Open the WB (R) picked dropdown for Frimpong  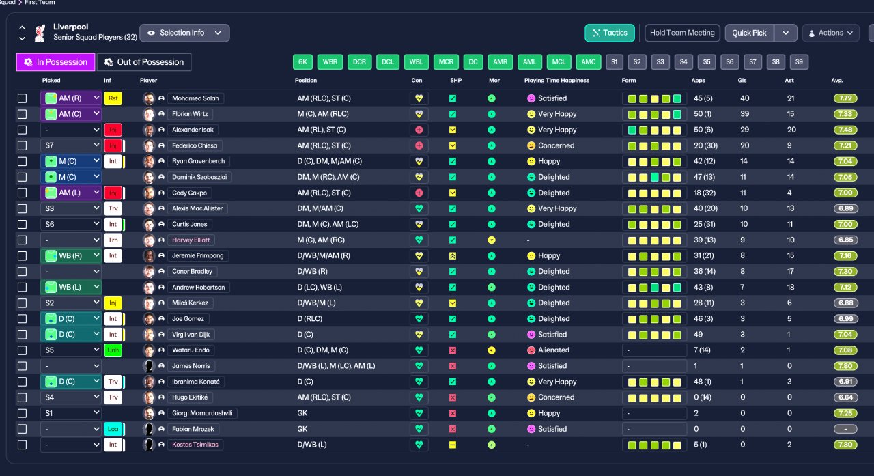71,255
